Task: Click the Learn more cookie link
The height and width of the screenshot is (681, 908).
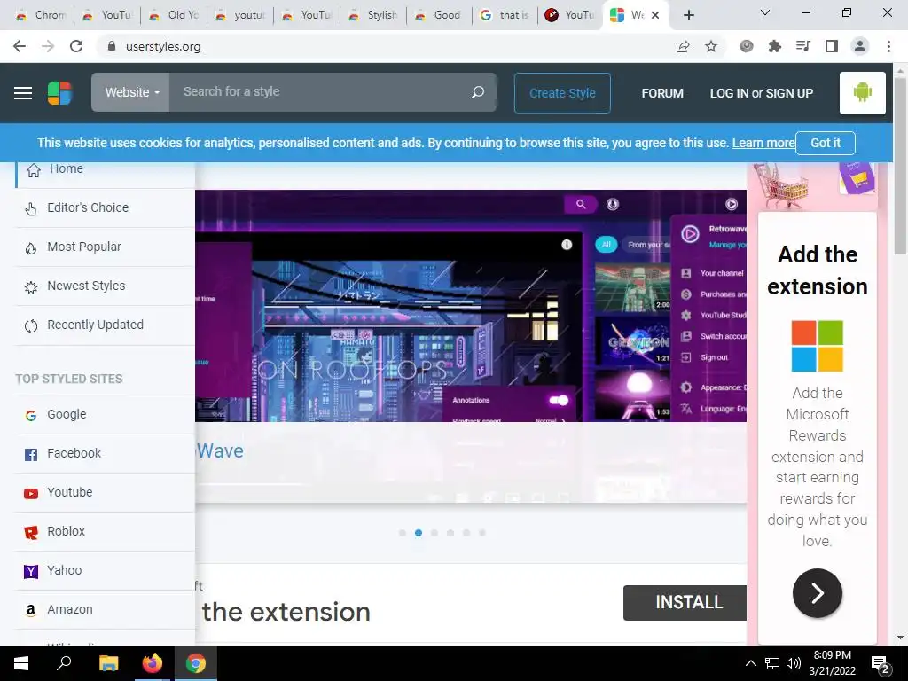Action: point(763,143)
